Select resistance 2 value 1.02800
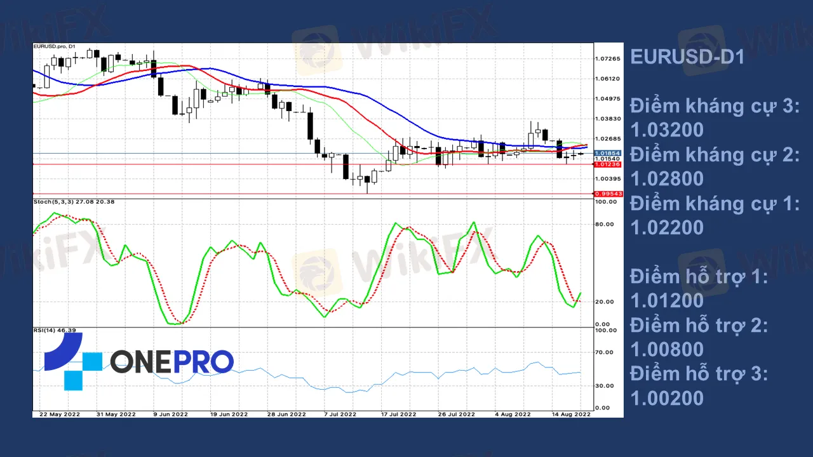 coord(667,178)
